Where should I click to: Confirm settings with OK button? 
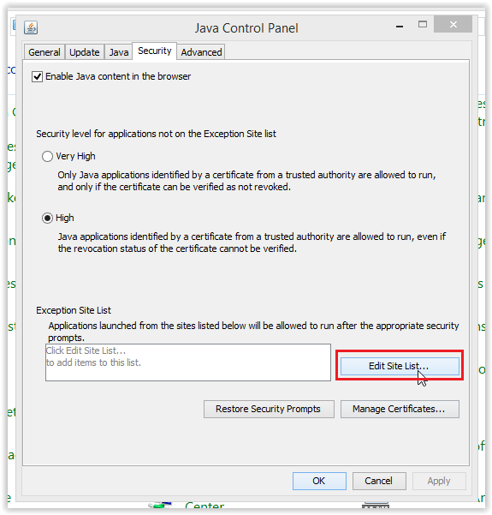click(319, 481)
